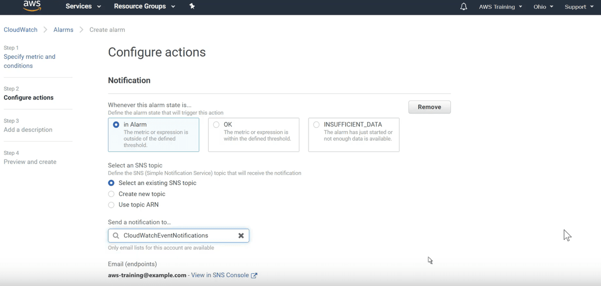Go to Alarms breadcrumb link
This screenshot has width=601, height=286.
coord(64,29)
